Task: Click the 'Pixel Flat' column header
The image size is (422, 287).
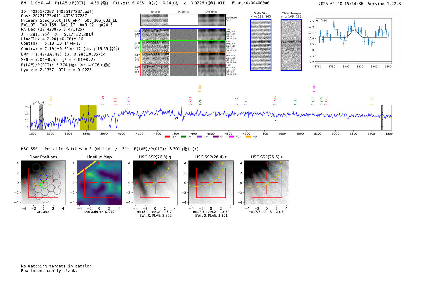Action: pyautogui.click(x=184, y=12)
